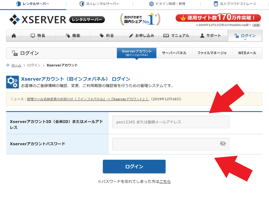269x201 pixels.
Task: Open the 料金 pricing menu
Action: point(107,36)
